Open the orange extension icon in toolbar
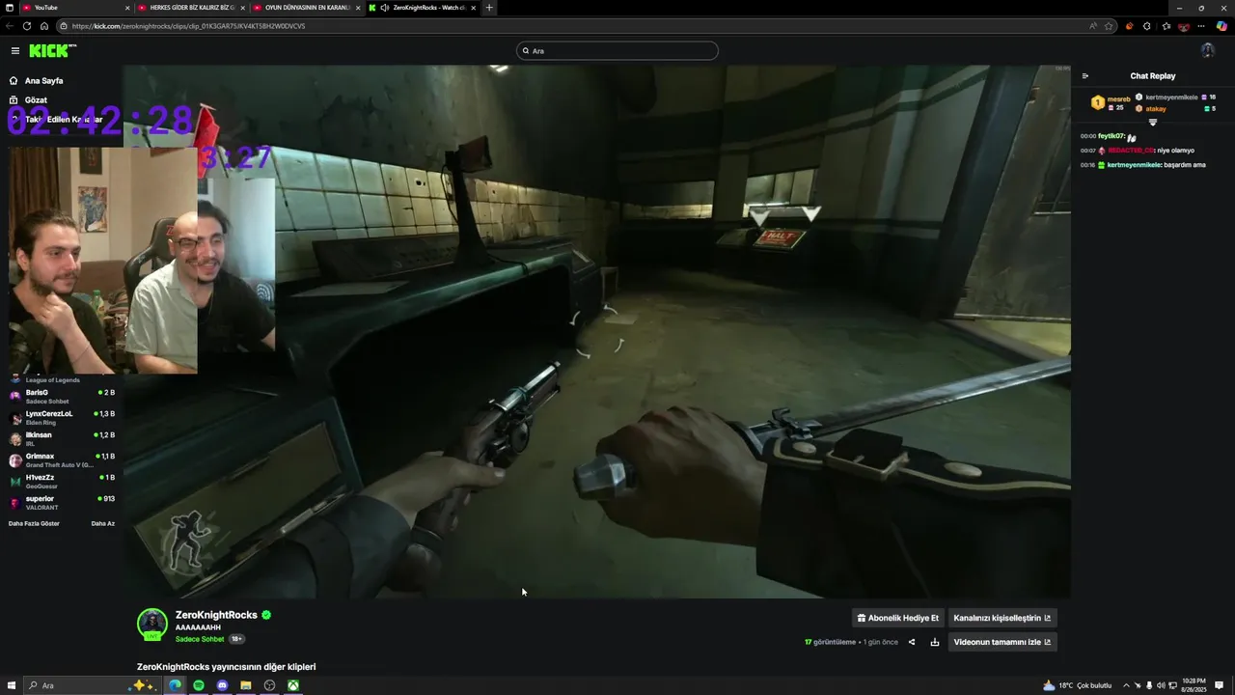 pyautogui.click(x=1129, y=26)
